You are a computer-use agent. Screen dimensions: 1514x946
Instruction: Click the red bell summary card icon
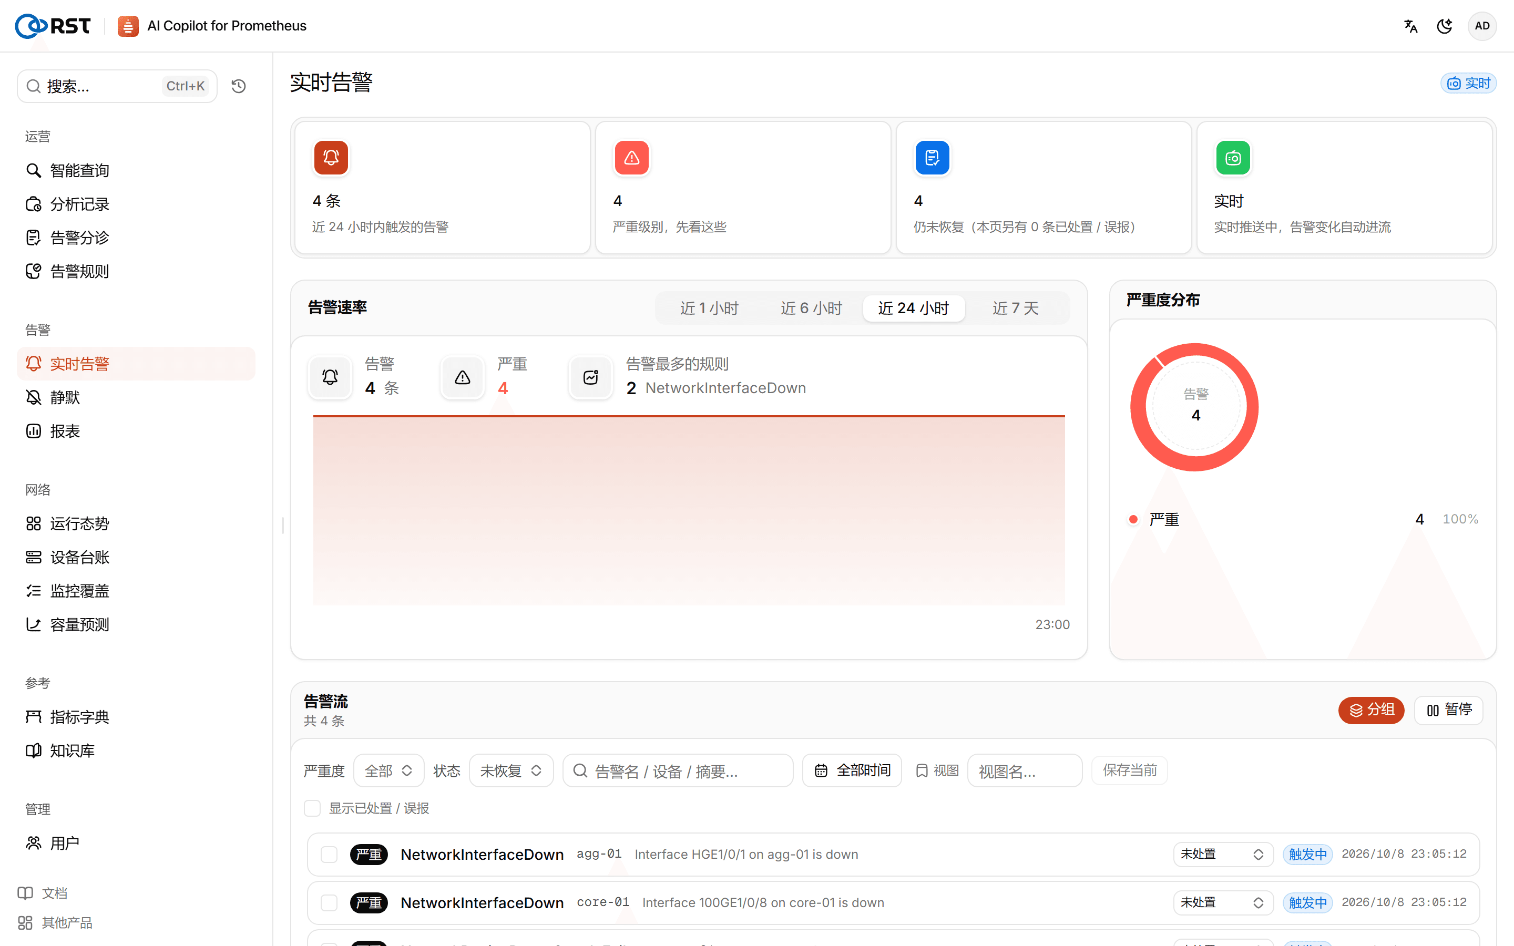point(331,158)
